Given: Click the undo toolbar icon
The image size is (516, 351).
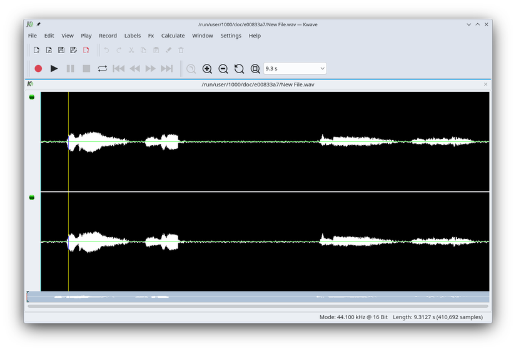Looking at the screenshot, I should pyautogui.click(x=106, y=50).
